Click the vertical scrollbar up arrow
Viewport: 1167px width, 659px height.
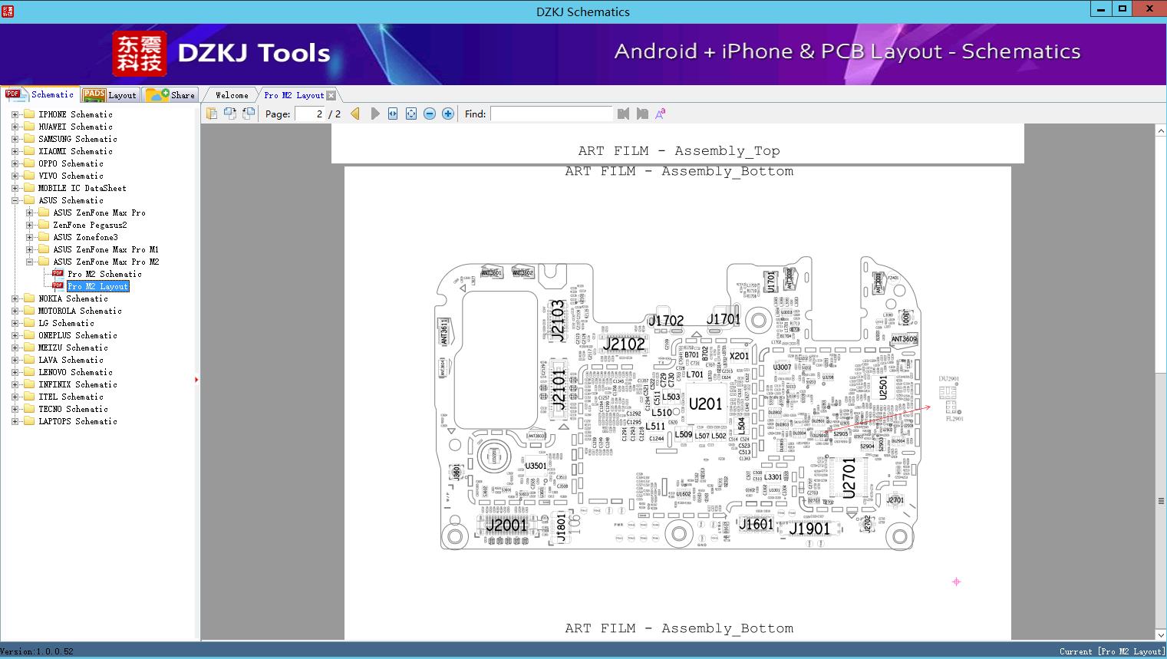coord(1160,129)
